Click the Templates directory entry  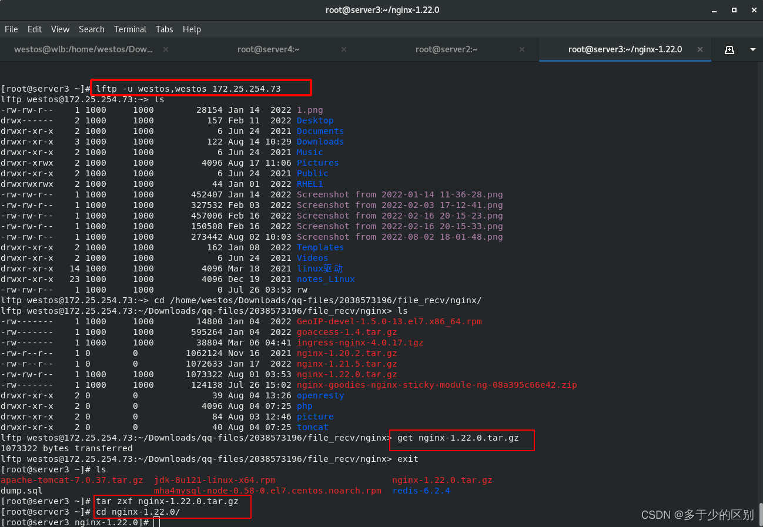click(320, 247)
